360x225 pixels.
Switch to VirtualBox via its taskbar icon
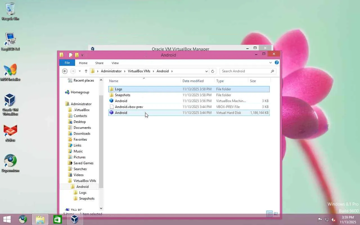(75, 219)
